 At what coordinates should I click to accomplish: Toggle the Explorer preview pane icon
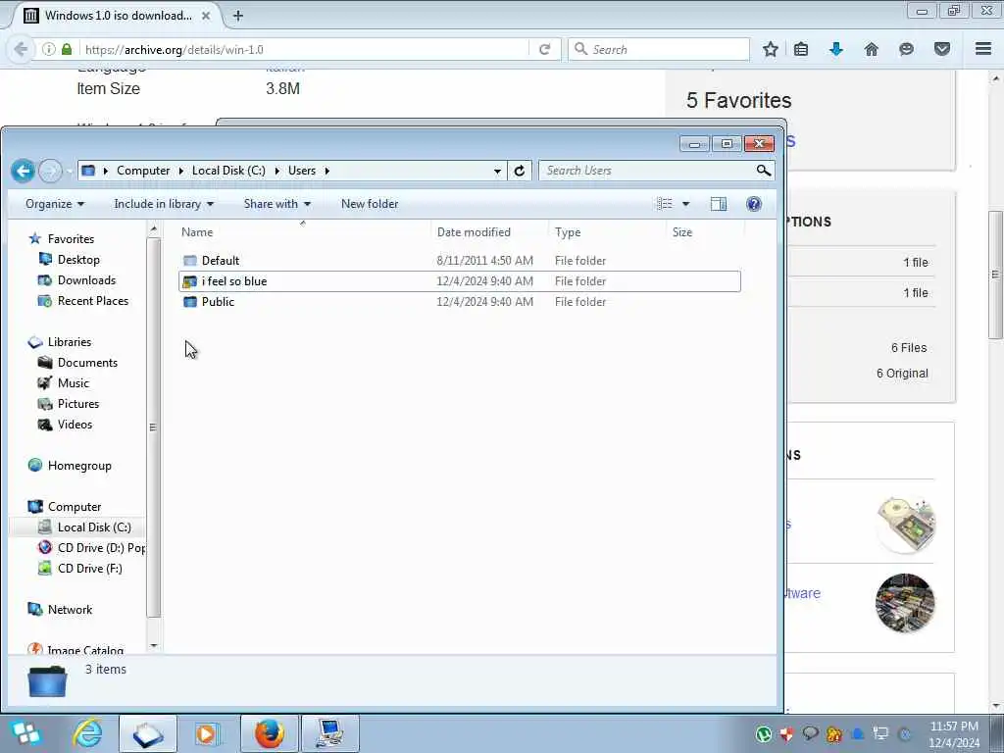719,204
